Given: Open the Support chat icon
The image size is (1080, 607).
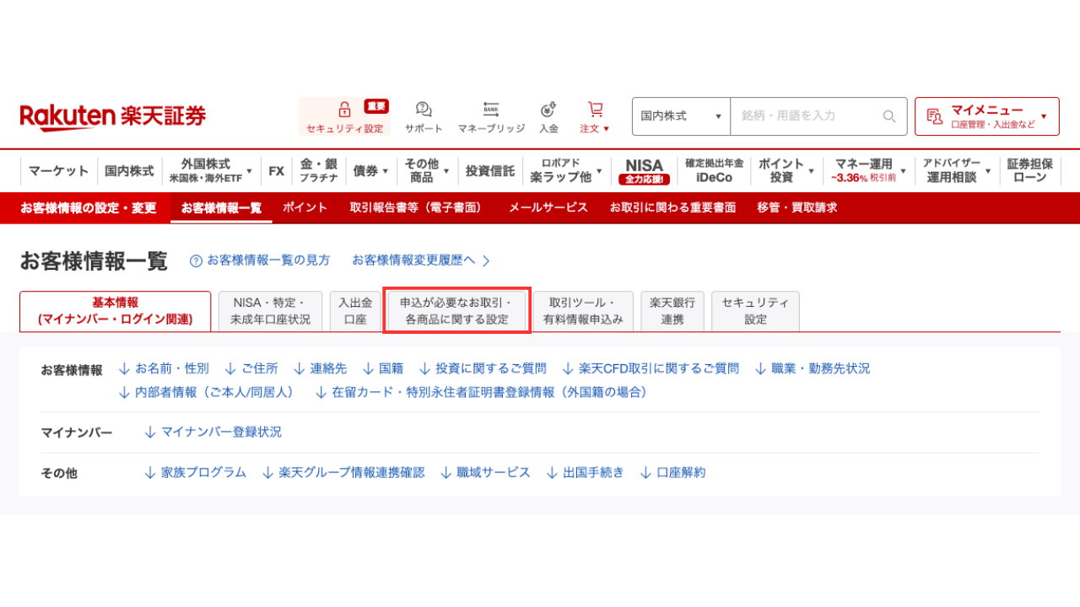Looking at the screenshot, I should pyautogui.click(x=424, y=110).
